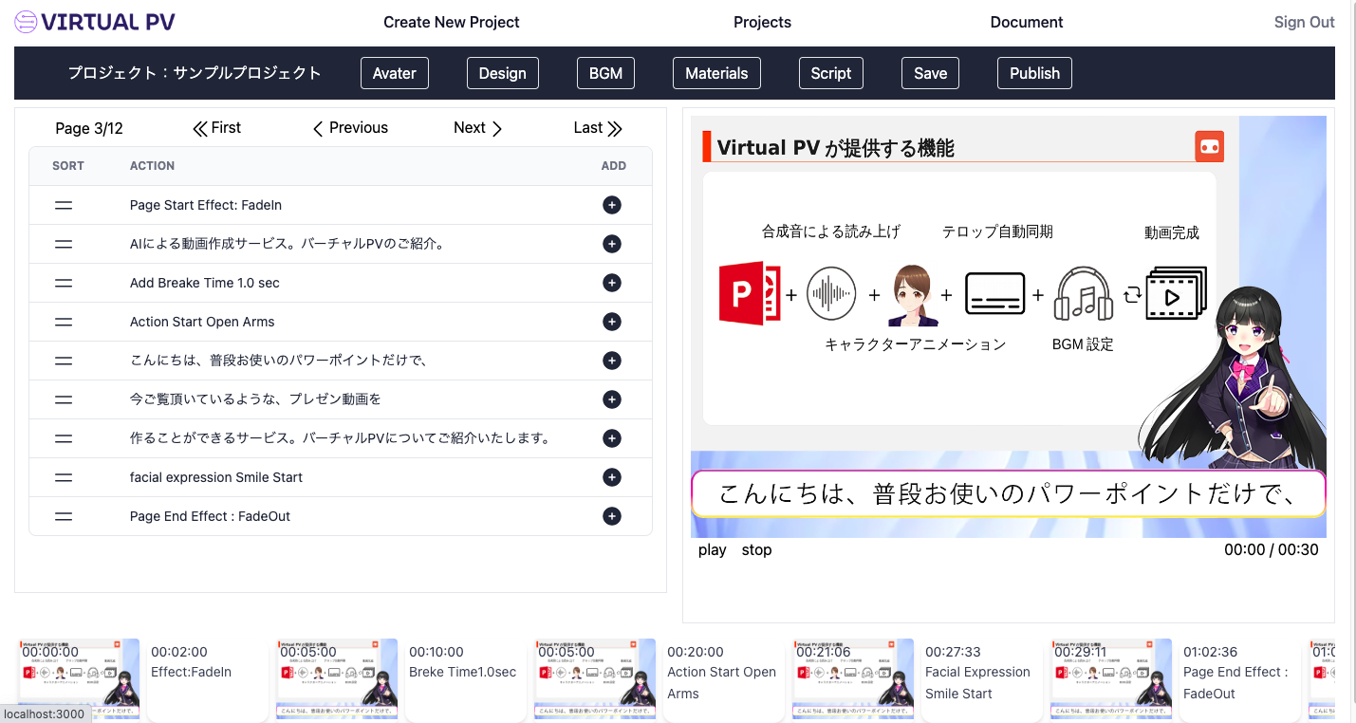Click sort handle for Add Breake Time row

(64, 283)
